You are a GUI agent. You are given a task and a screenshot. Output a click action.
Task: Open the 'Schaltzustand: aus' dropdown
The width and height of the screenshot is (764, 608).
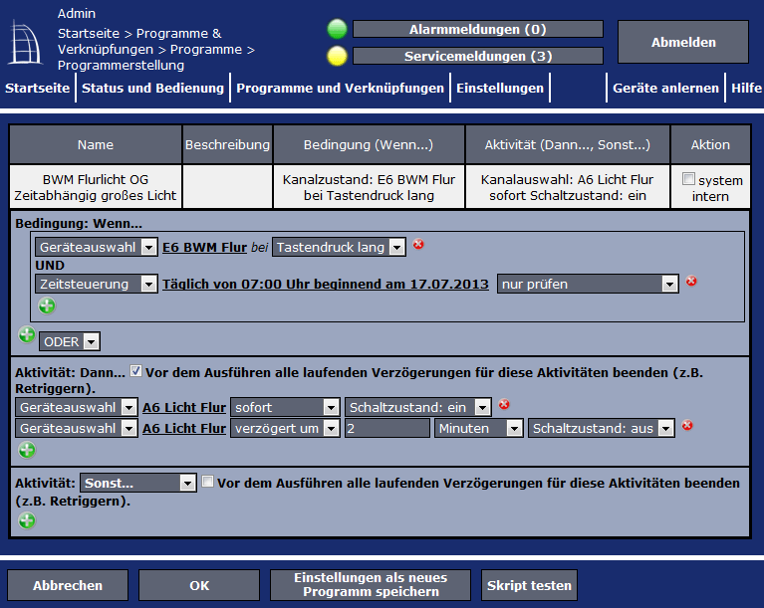pyautogui.click(x=602, y=428)
